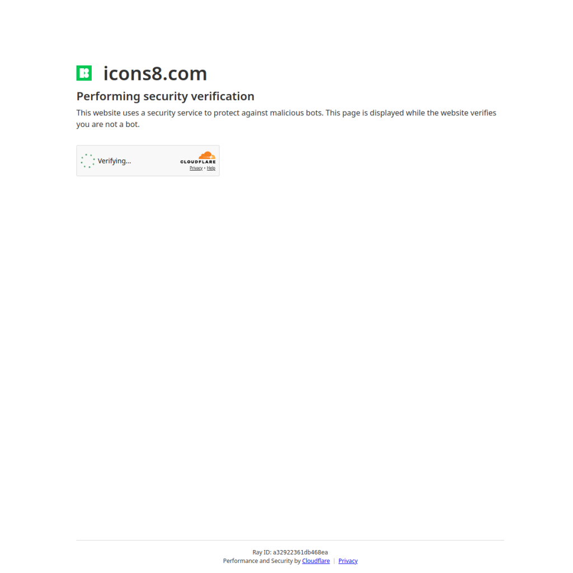573x573 pixels.
Task: Click the "you are not a bot." text line
Action: pyautogui.click(x=108, y=124)
